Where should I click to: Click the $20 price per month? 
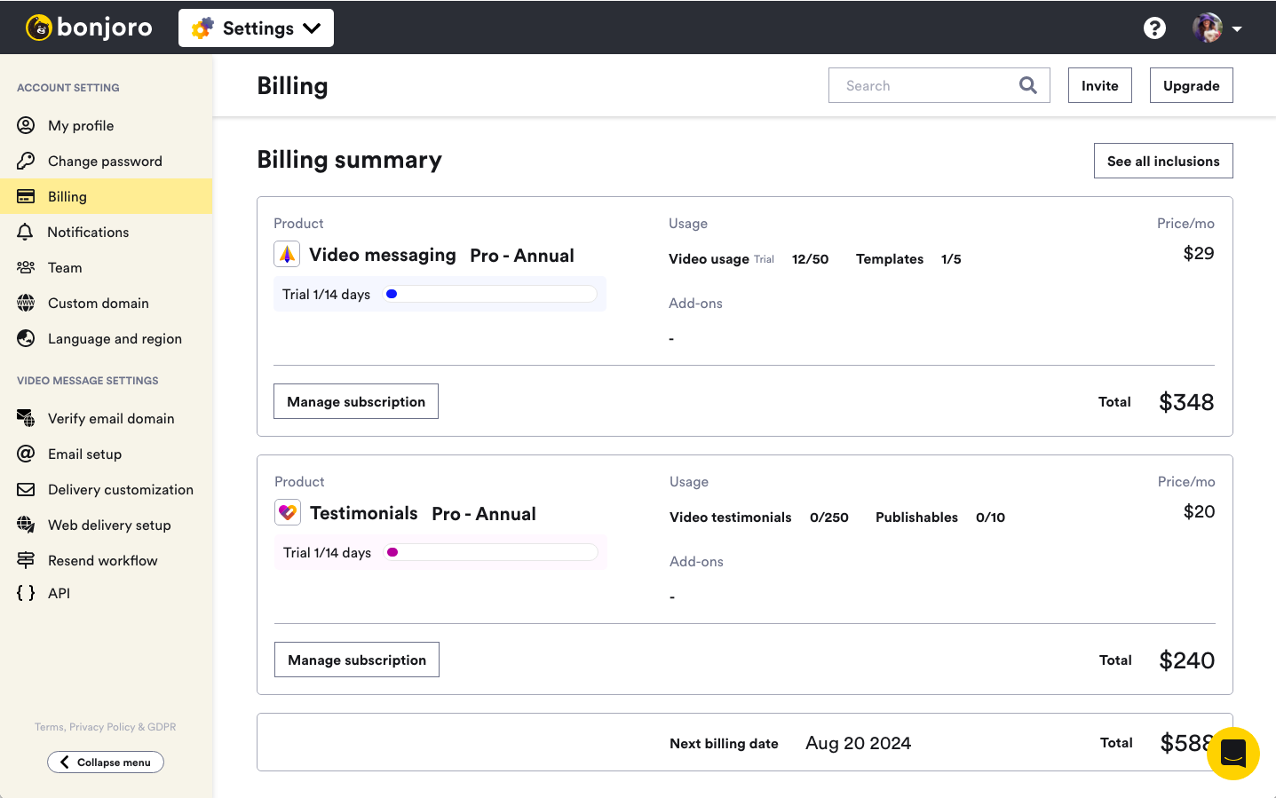coord(1200,511)
